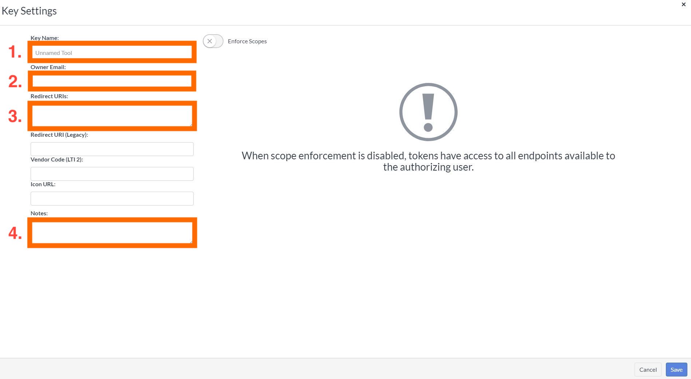The width and height of the screenshot is (691, 379).
Task: Click the Vendor Code (LTI 2) field
Action: [112, 173]
